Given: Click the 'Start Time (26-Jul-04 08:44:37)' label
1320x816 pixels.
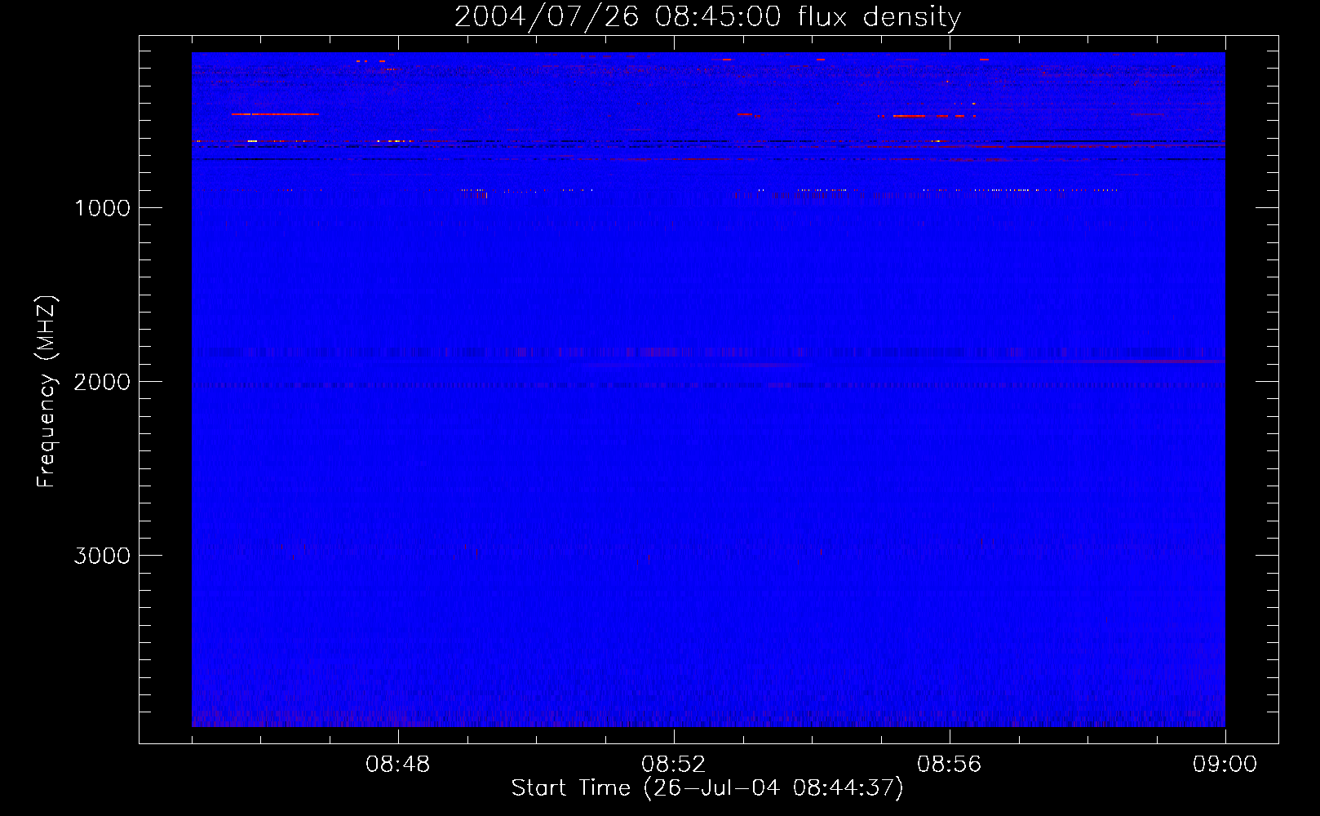Looking at the screenshot, I should pos(707,788).
